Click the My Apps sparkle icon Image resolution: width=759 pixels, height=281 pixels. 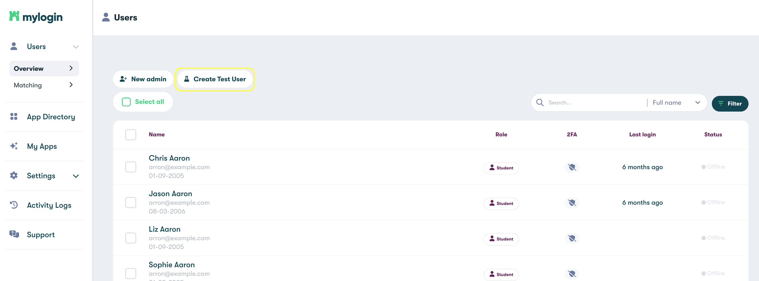pos(14,146)
